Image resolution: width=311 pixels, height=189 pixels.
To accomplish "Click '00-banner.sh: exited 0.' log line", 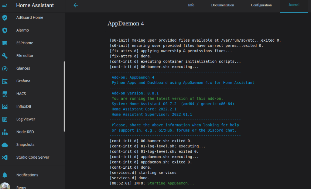I will pyautogui.click(x=151, y=141).
